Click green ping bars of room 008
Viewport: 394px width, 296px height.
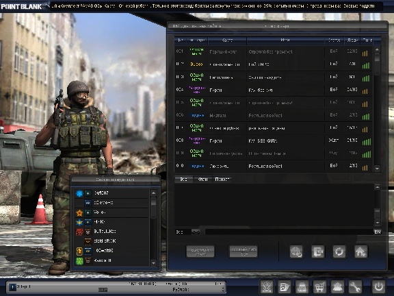367,142
